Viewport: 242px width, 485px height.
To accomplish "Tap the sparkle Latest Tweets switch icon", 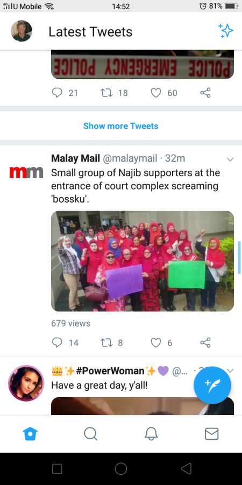I will pyautogui.click(x=226, y=31).
